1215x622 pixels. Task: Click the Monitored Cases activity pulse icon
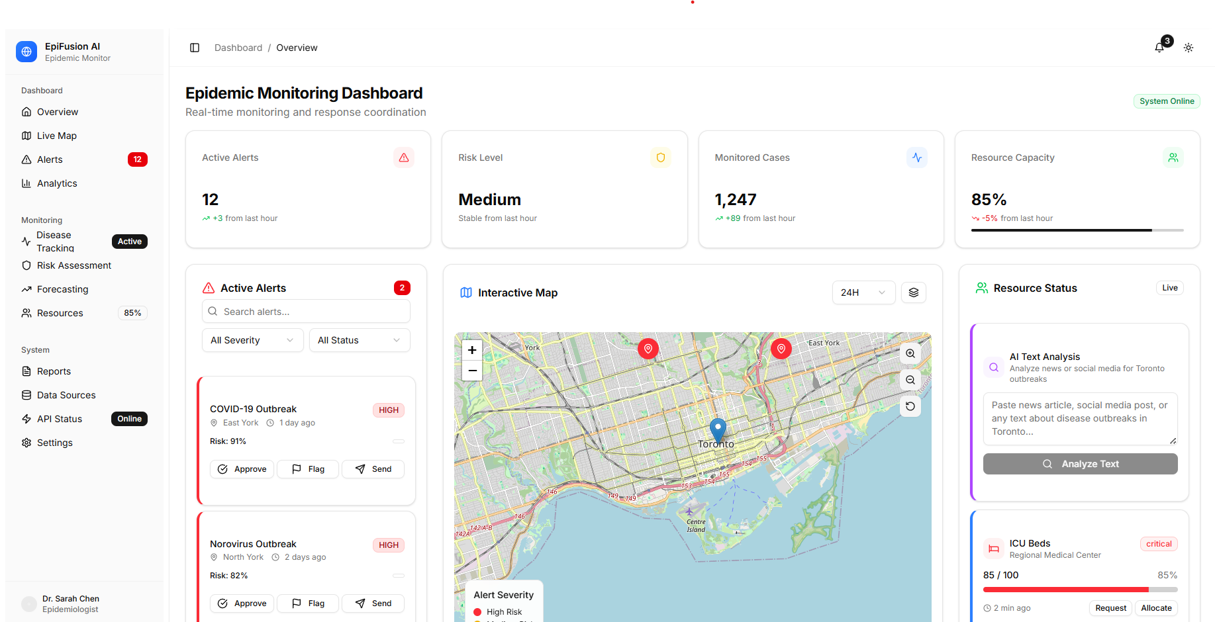[x=917, y=157]
